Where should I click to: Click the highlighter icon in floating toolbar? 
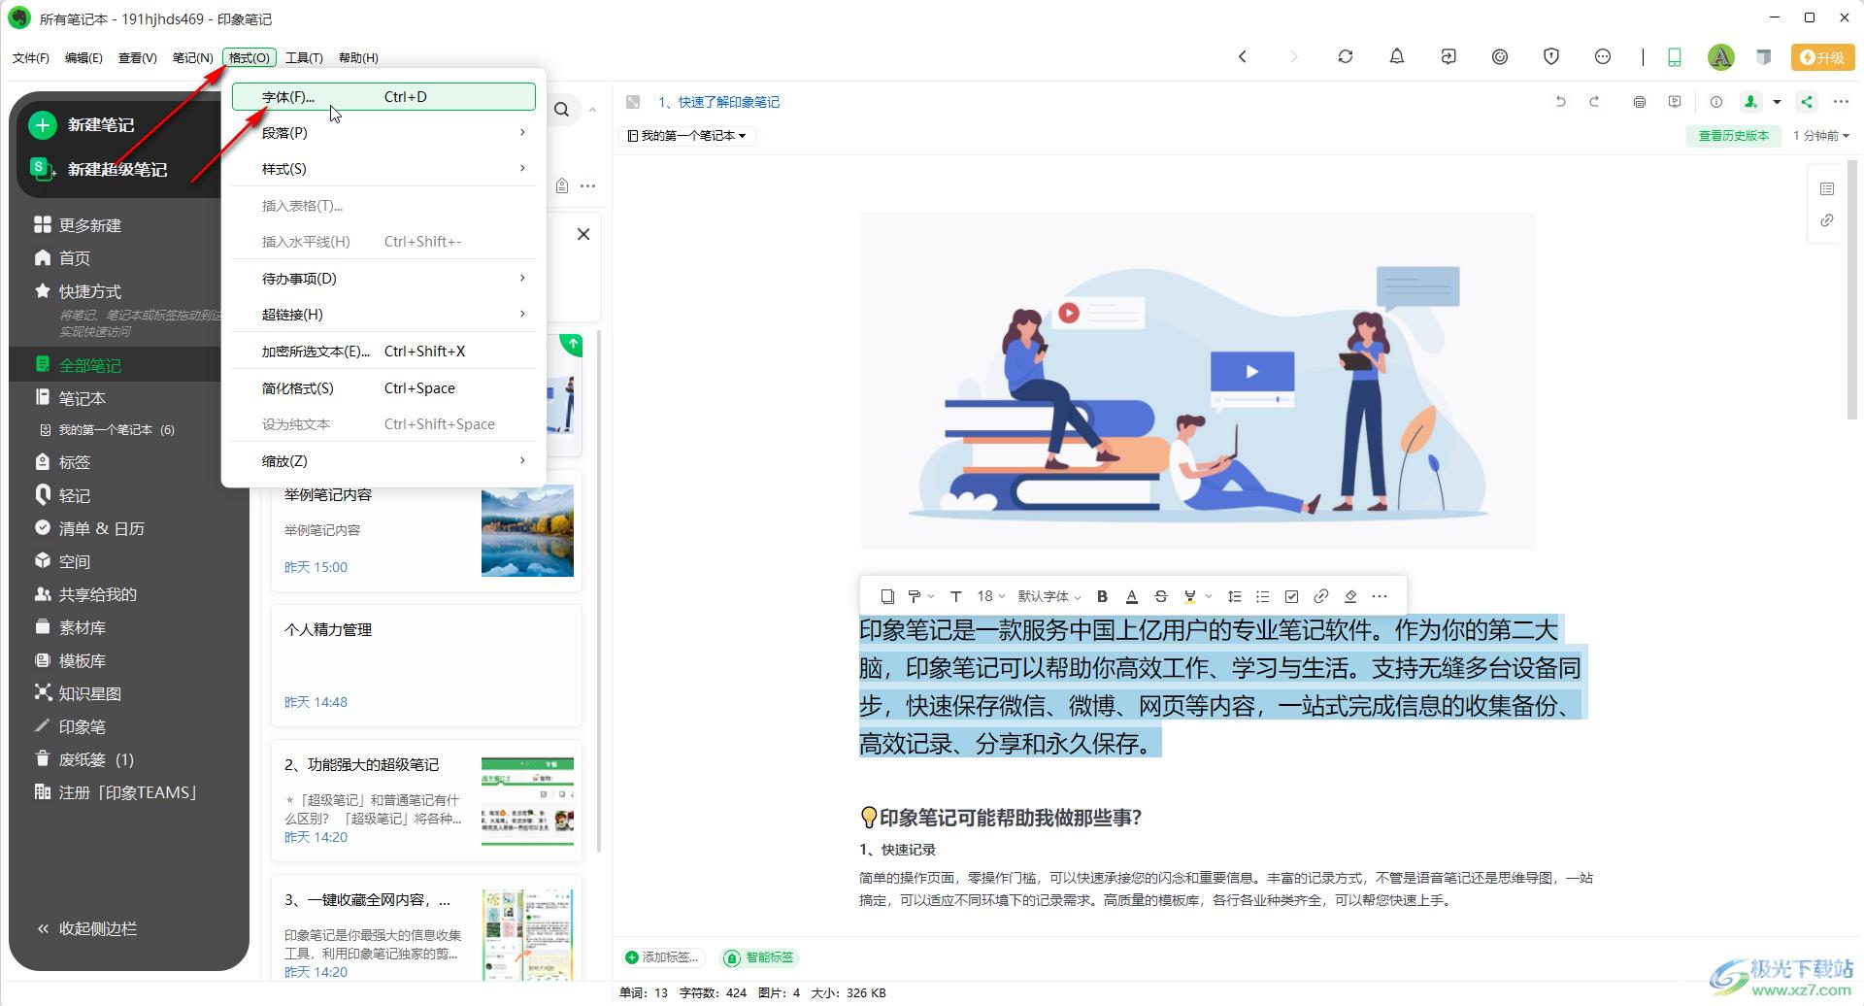point(1190,596)
